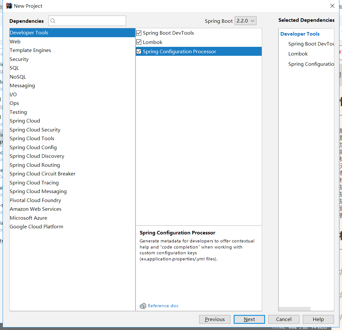Select Microsoft Azure category
Image resolution: width=342 pixels, height=330 pixels.
[72, 218]
